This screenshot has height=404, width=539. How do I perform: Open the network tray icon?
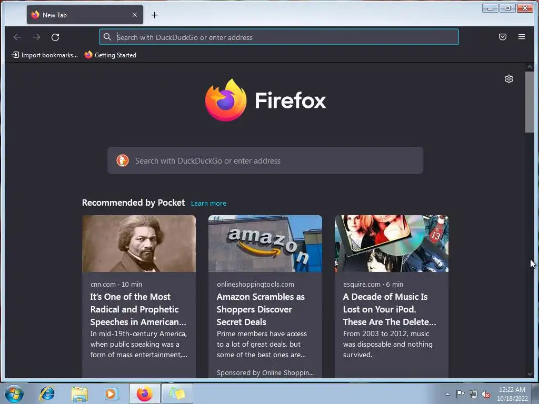click(x=473, y=394)
